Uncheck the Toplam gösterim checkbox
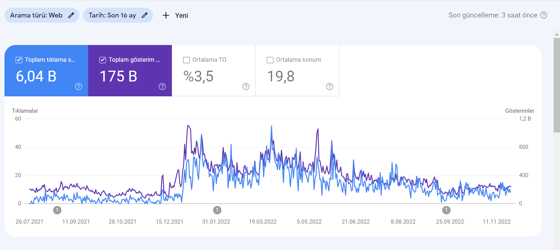Image resolution: width=560 pixels, height=250 pixels. click(103, 60)
